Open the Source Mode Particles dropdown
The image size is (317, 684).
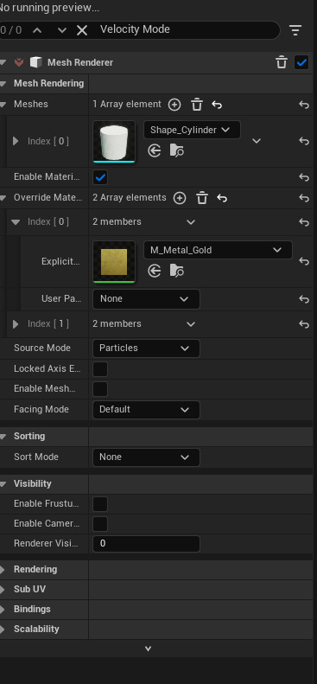point(146,348)
